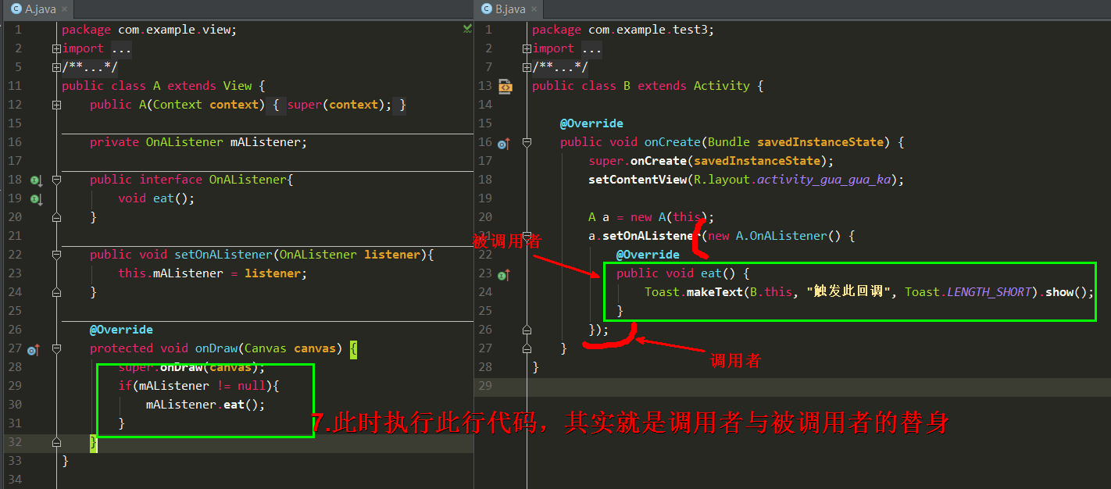This screenshot has width=1111, height=489.
Task: Click fold end marker on A.java line 32
Action: 56,442
